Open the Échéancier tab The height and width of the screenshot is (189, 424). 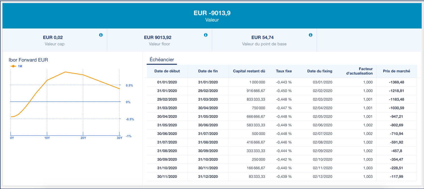[x=162, y=60]
